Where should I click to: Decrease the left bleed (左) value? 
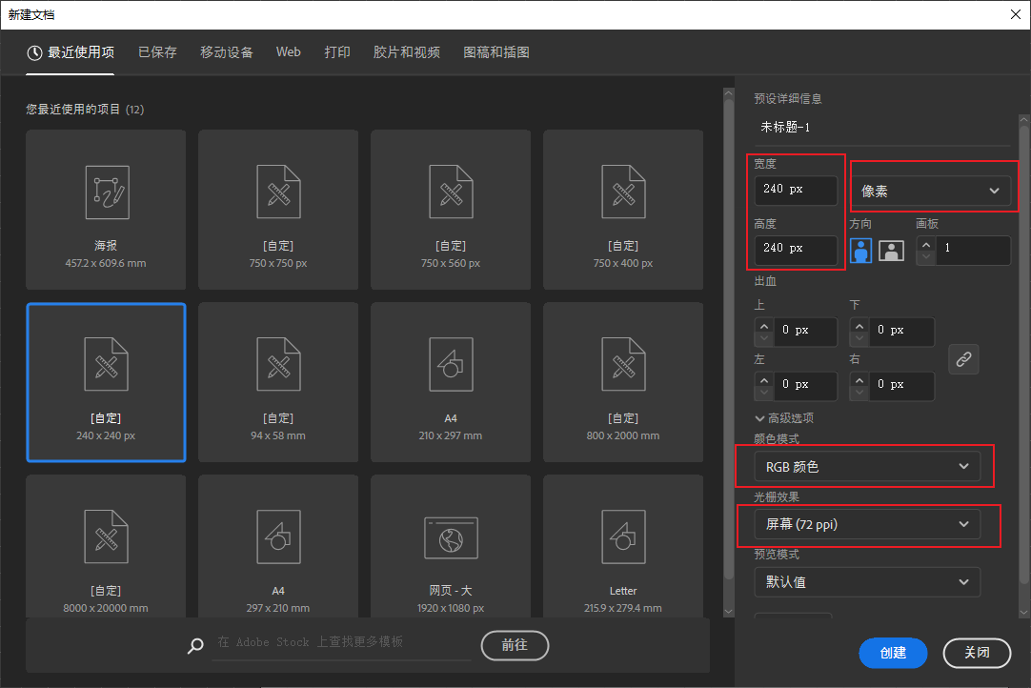pos(763,393)
